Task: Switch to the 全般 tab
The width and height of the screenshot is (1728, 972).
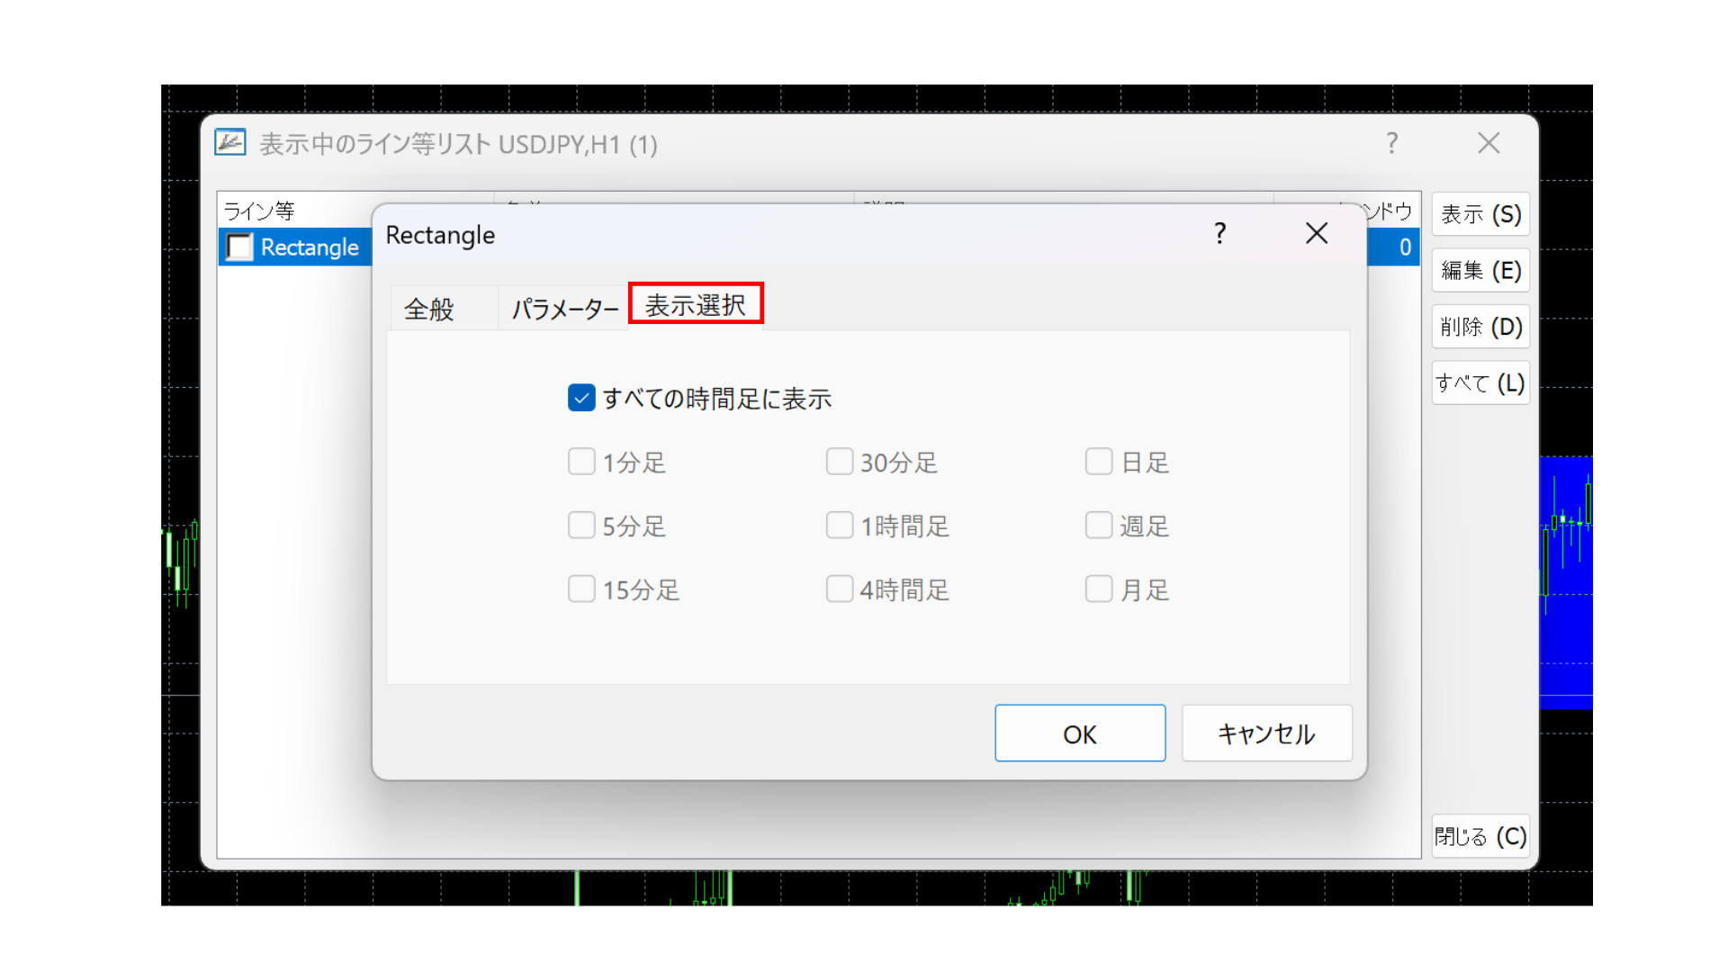Action: [428, 308]
